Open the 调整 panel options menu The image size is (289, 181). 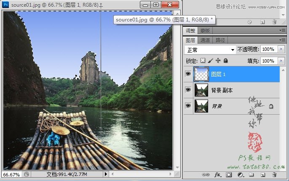pyautogui.click(x=282, y=31)
